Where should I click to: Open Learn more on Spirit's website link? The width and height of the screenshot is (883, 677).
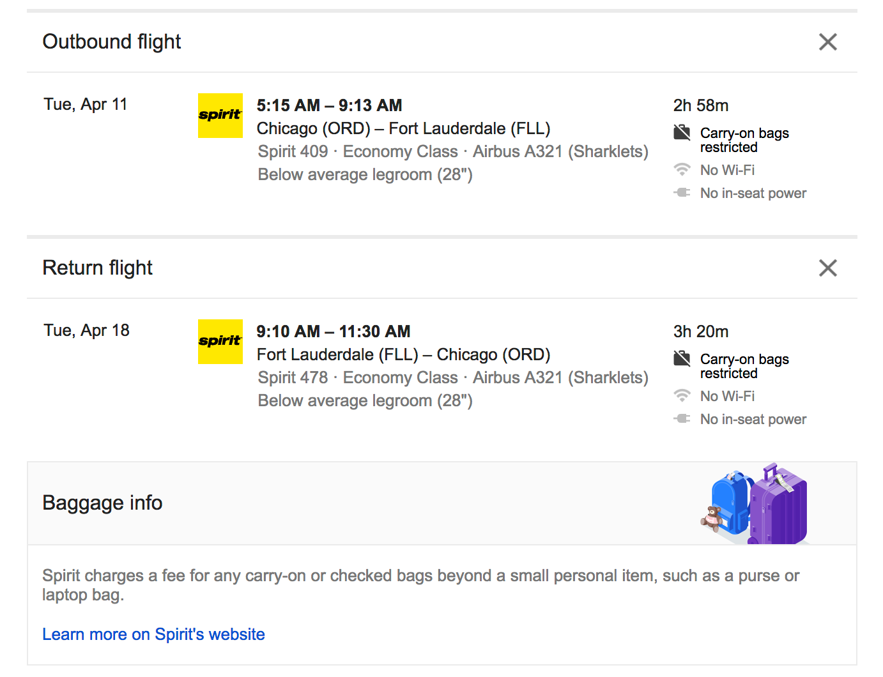point(153,634)
